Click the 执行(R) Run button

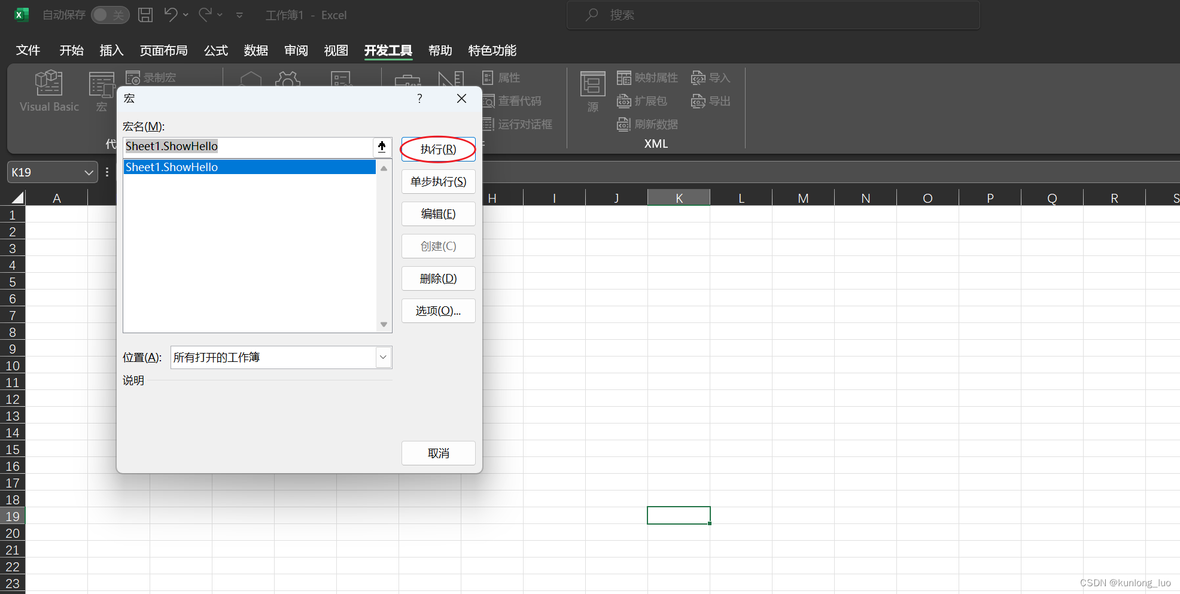pyautogui.click(x=438, y=149)
